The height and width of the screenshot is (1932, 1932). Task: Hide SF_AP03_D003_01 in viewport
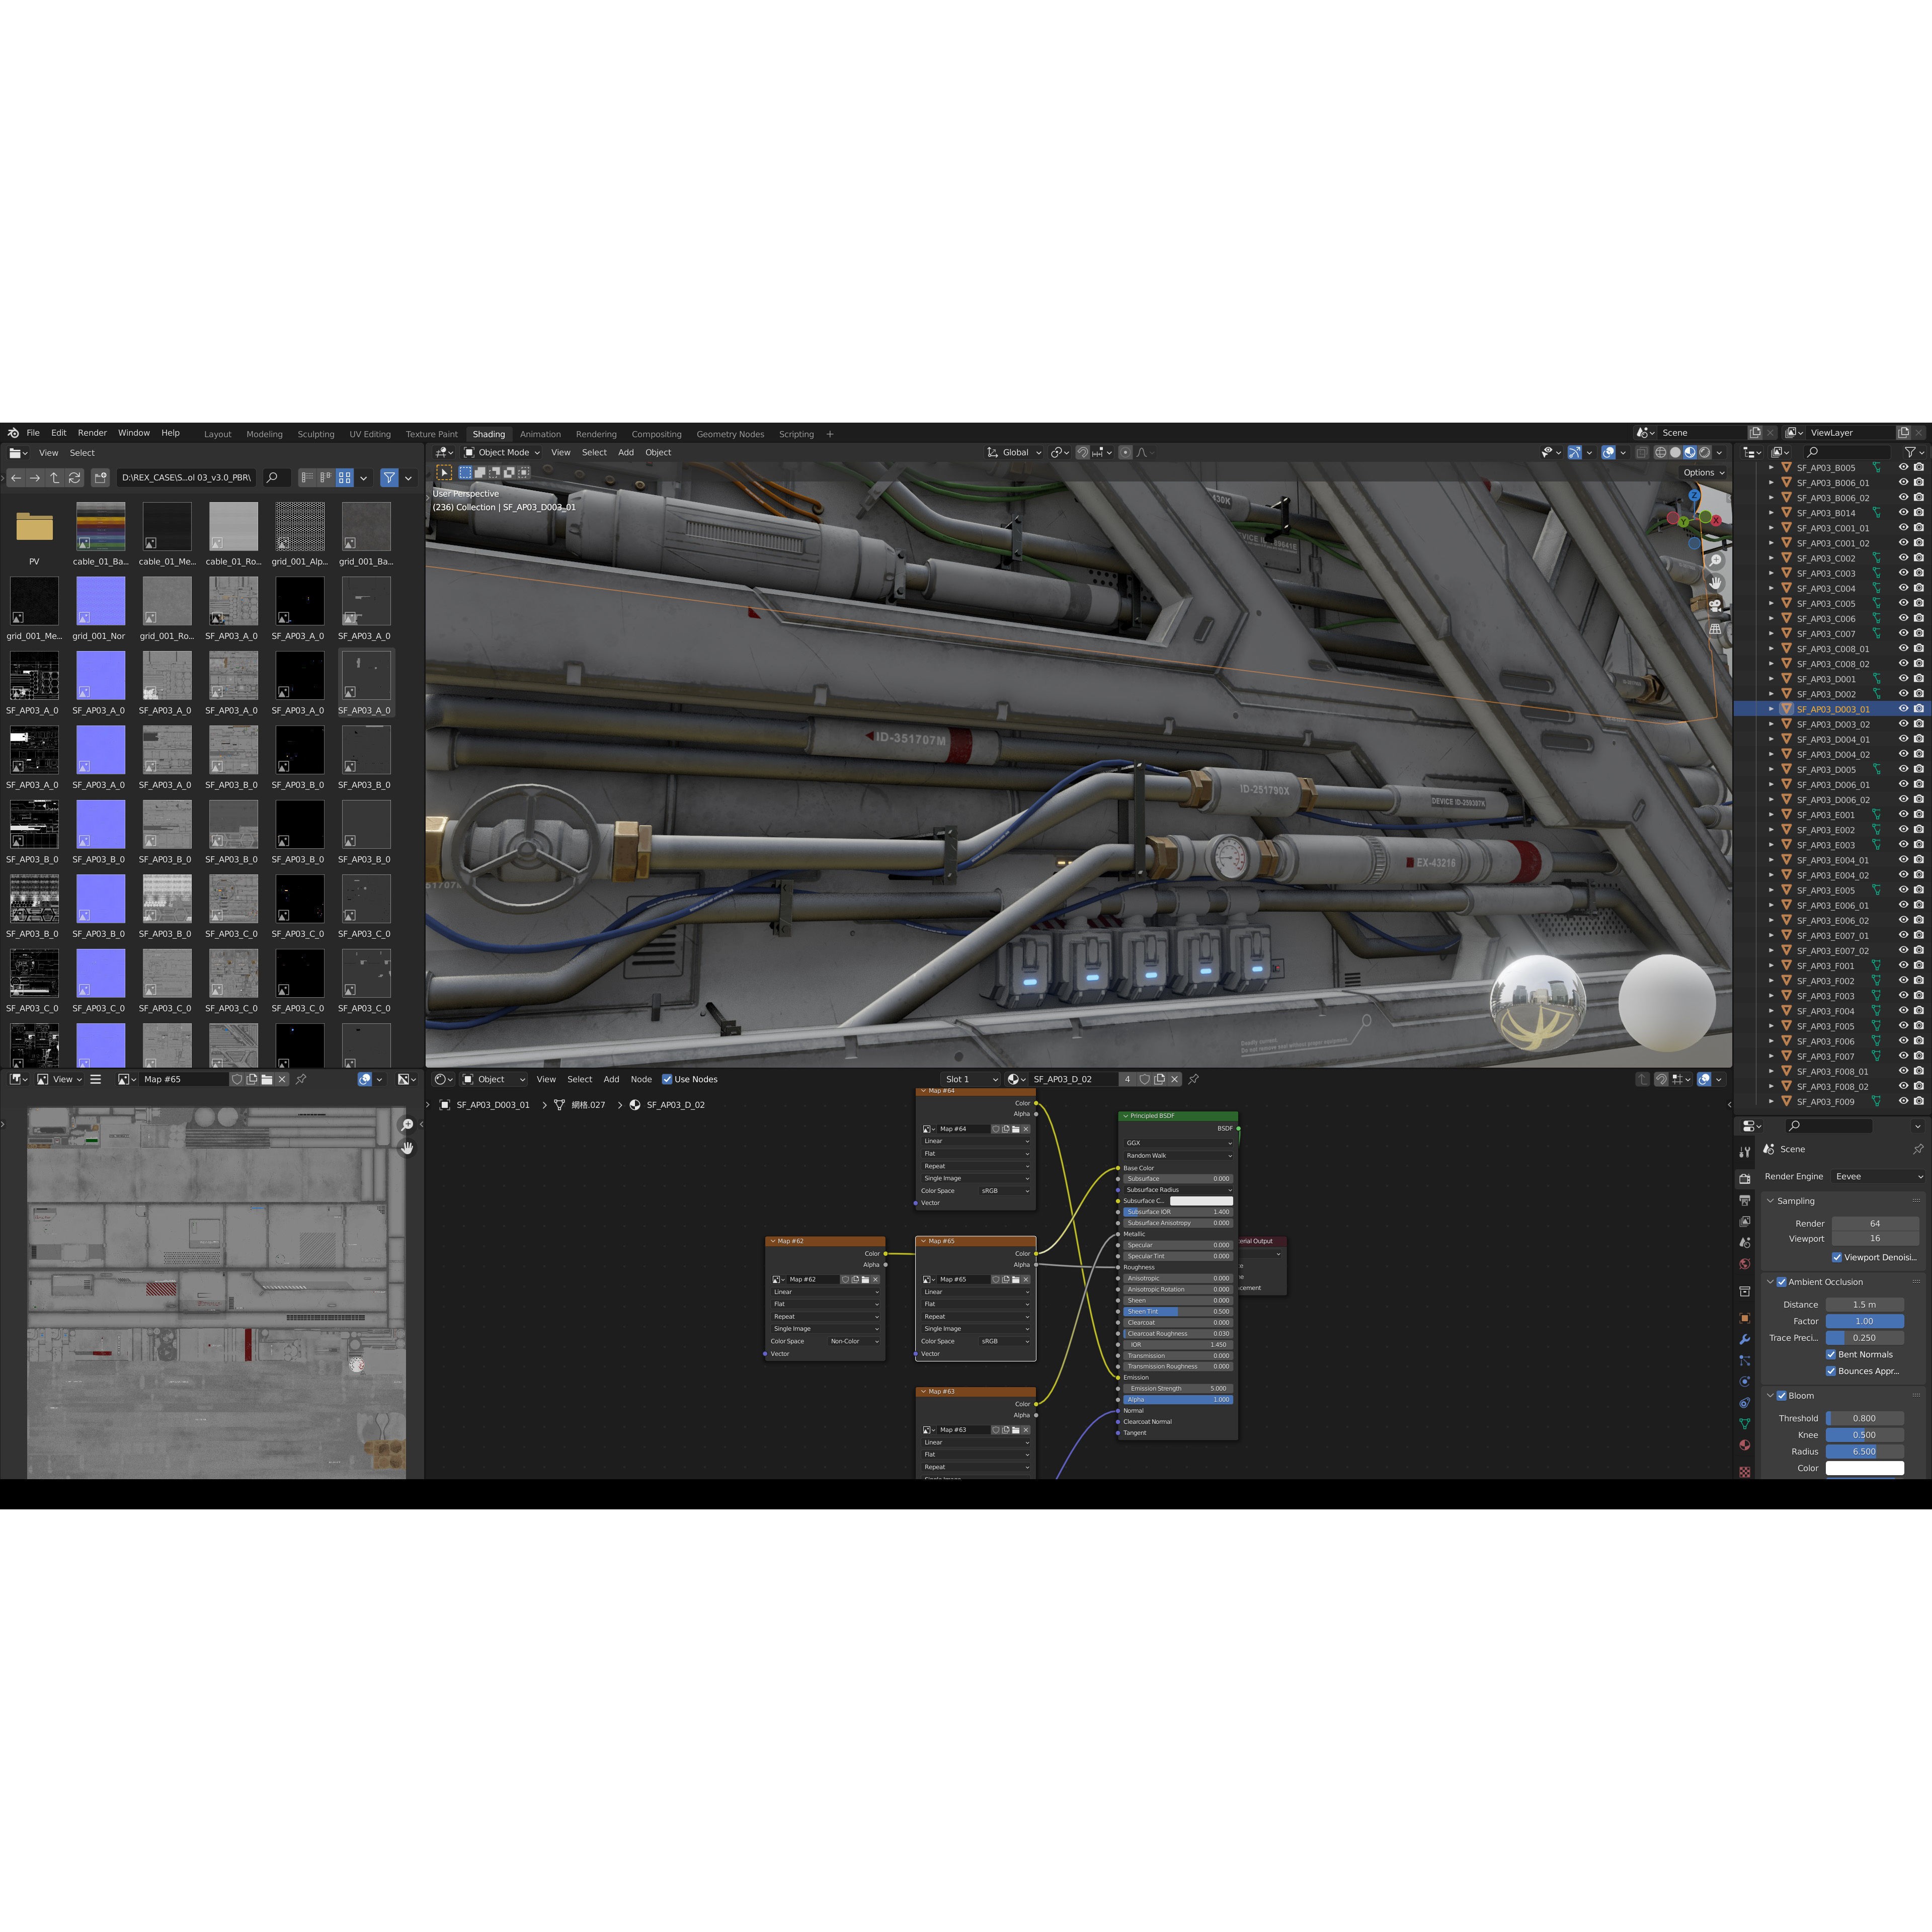point(1903,709)
